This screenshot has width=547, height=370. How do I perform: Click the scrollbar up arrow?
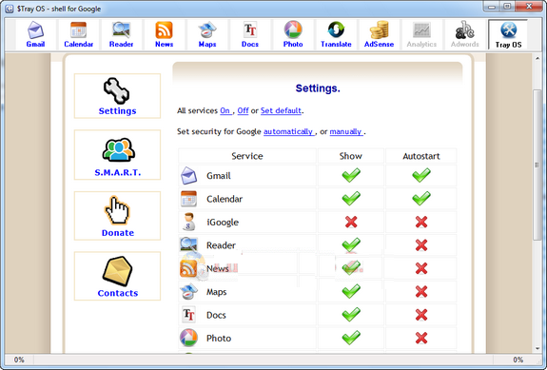537,59
